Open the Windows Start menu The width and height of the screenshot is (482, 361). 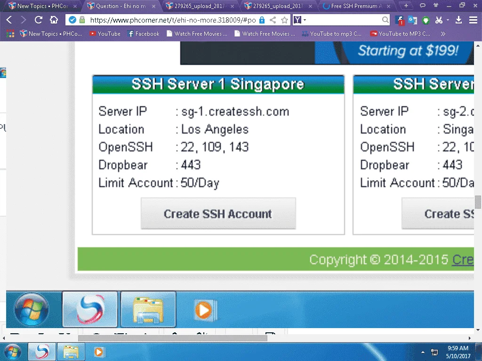(13, 352)
